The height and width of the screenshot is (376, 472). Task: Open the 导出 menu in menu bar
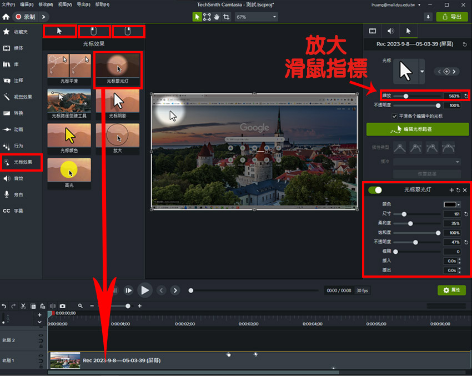click(x=83, y=4)
